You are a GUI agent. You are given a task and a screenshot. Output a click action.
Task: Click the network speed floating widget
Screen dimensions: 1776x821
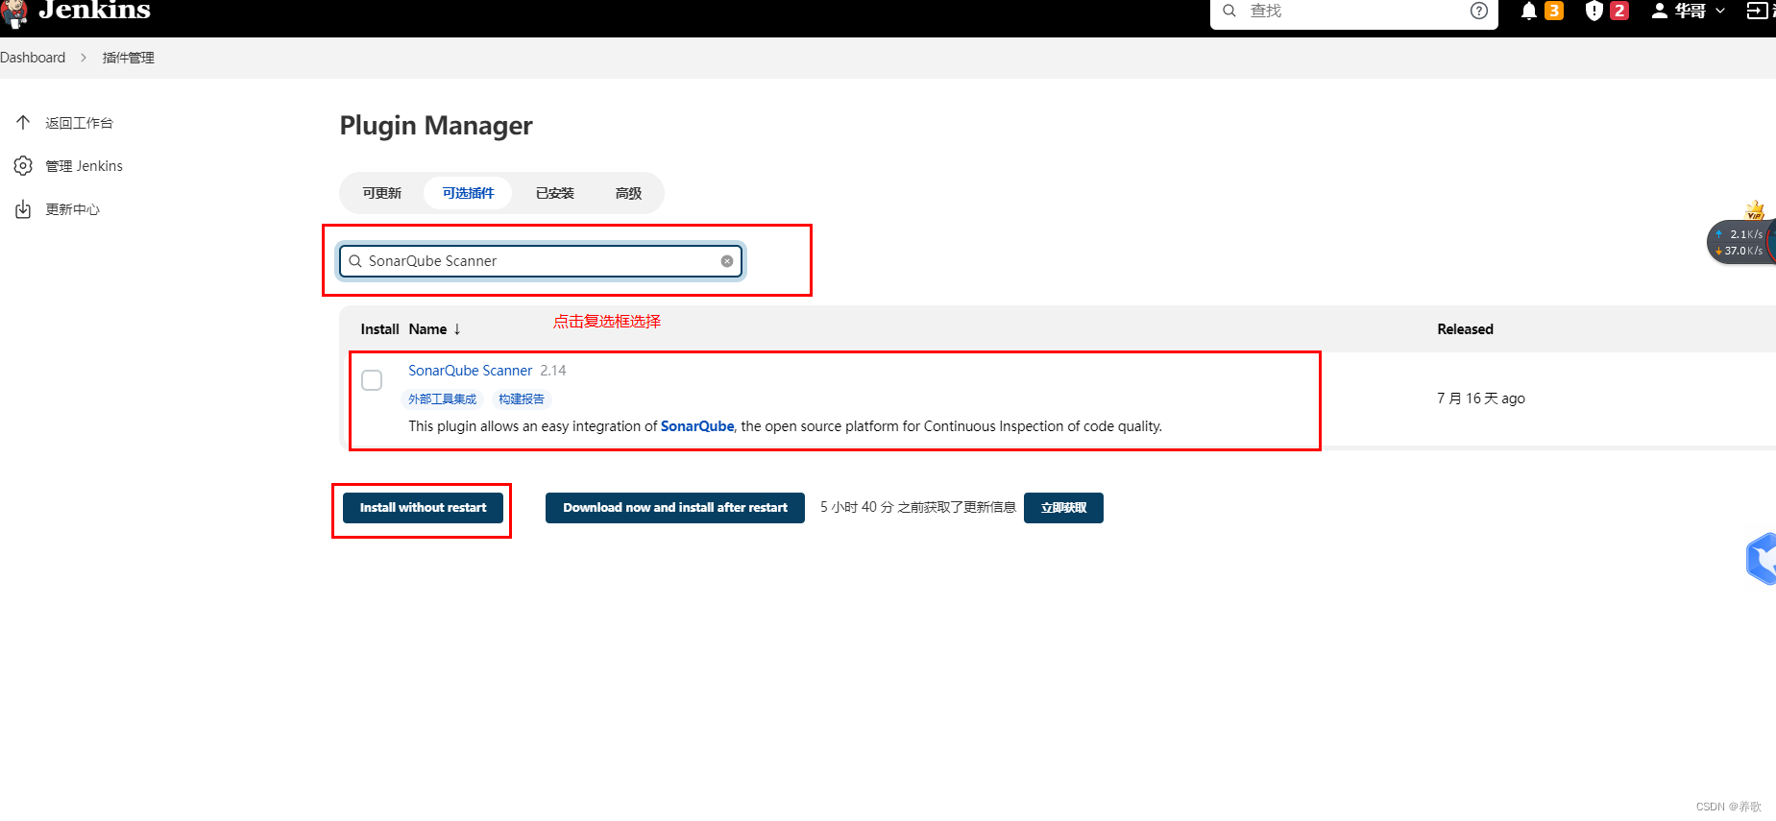[x=1740, y=241]
